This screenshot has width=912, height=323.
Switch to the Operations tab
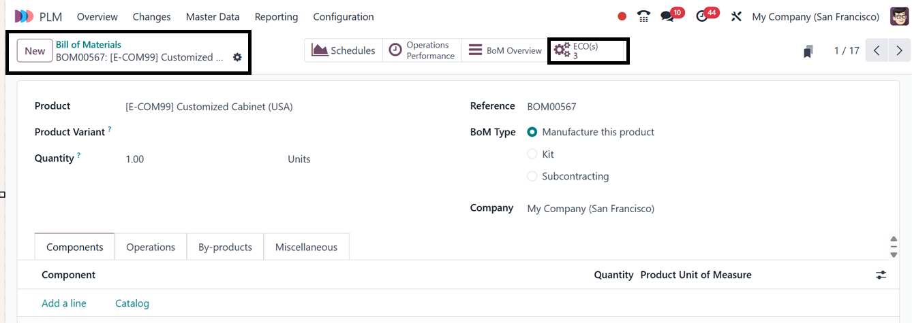(x=151, y=247)
